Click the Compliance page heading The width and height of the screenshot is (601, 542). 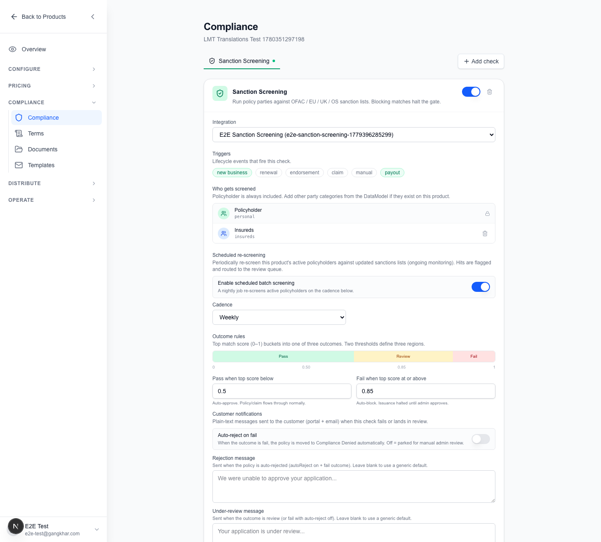pos(231,27)
